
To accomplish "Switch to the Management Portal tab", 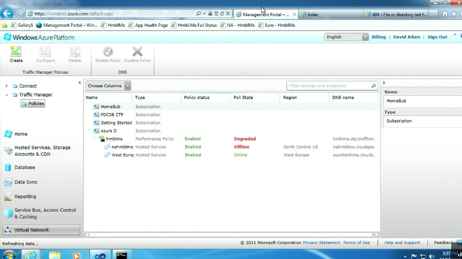I will coord(266,14).
